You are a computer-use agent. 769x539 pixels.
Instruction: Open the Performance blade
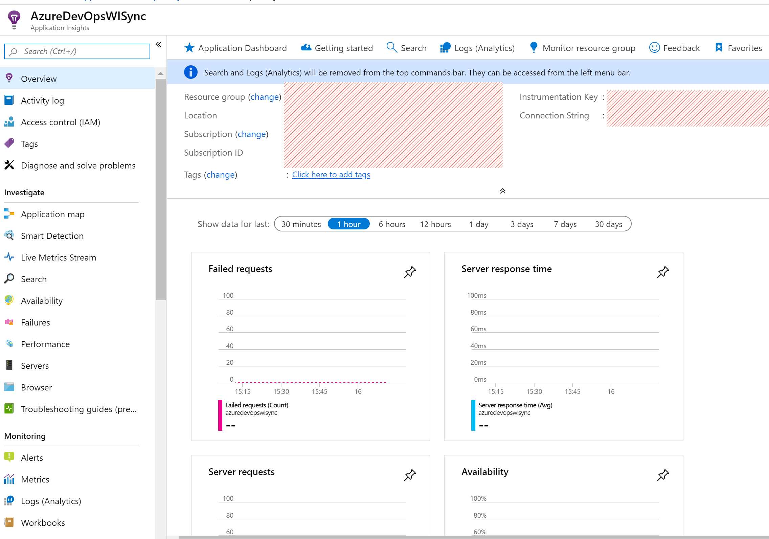click(x=45, y=344)
